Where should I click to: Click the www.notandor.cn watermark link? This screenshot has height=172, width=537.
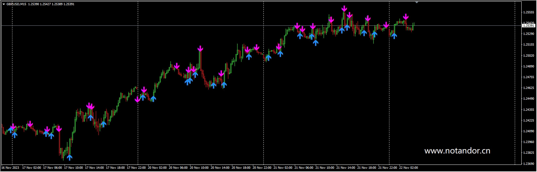[457, 151]
